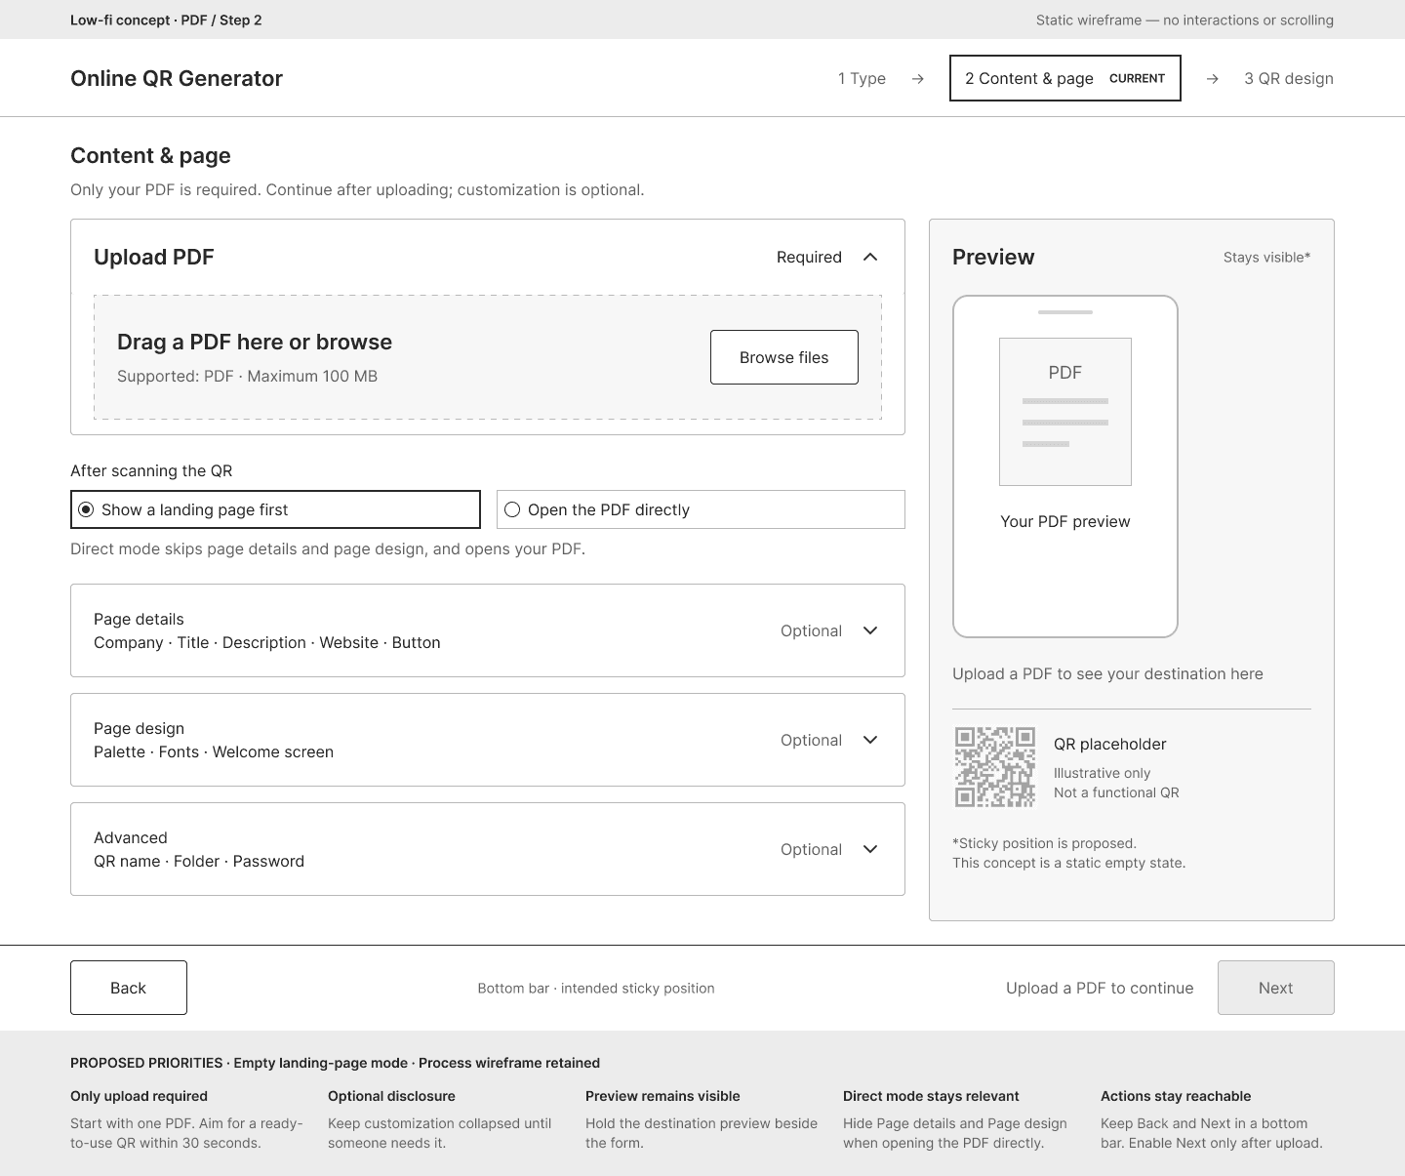1405x1176 pixels.
Task: Click the Next button
Action: [1276, 988]
